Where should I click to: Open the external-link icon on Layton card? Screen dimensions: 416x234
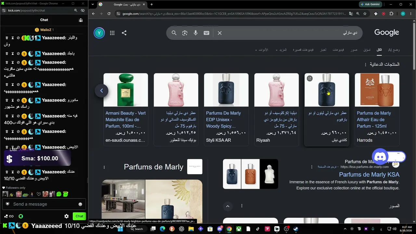pos(310,78)
